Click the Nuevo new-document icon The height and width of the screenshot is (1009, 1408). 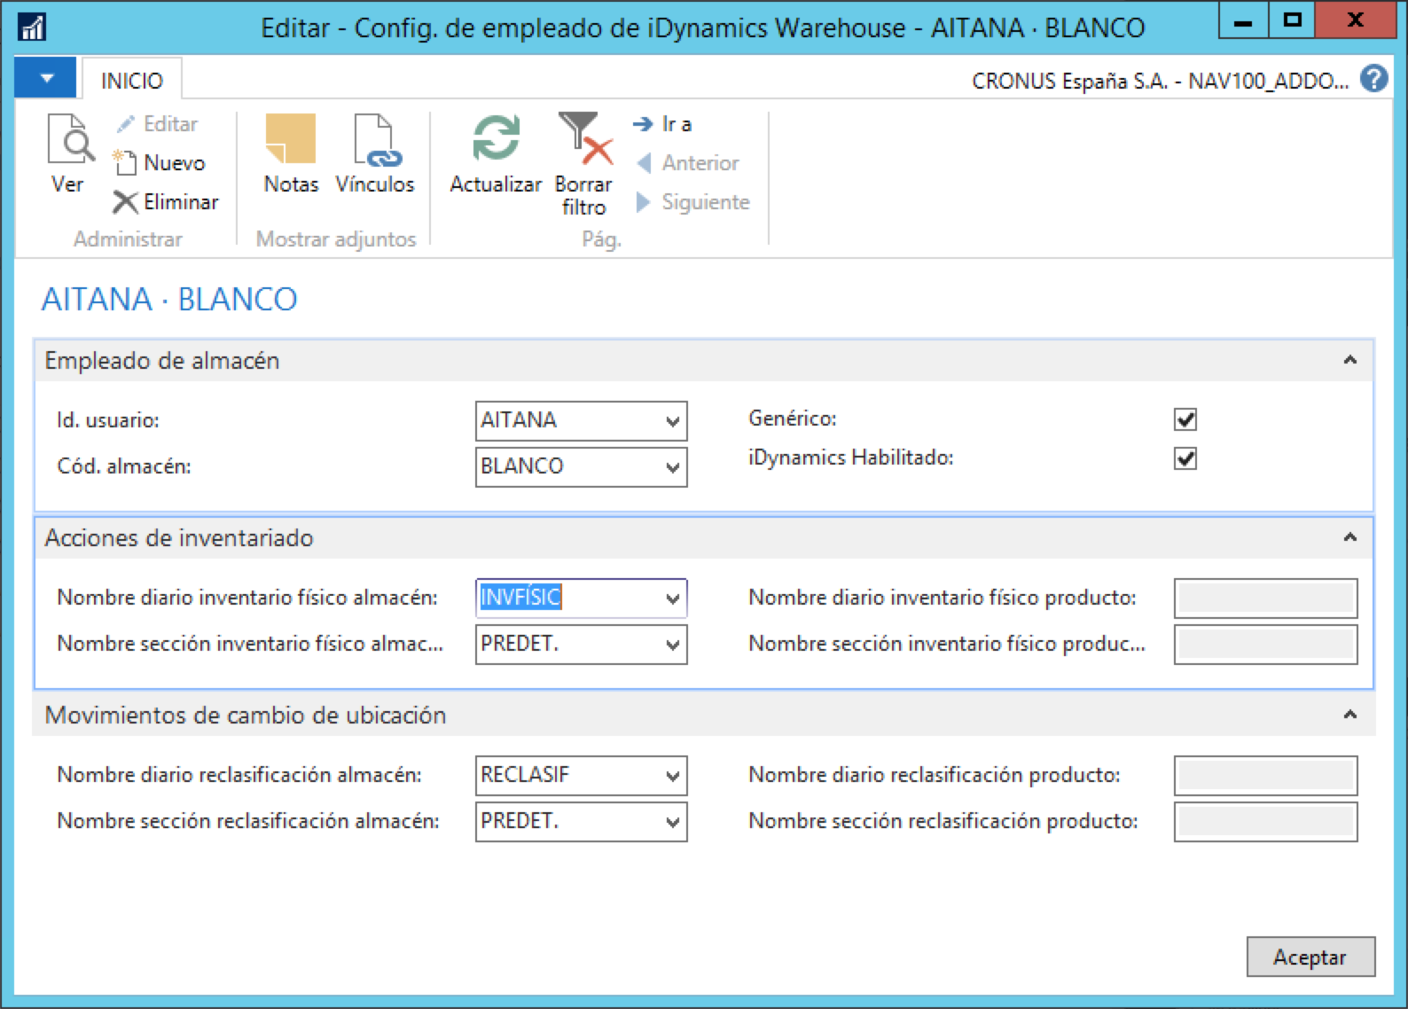(x=125, y=163)
